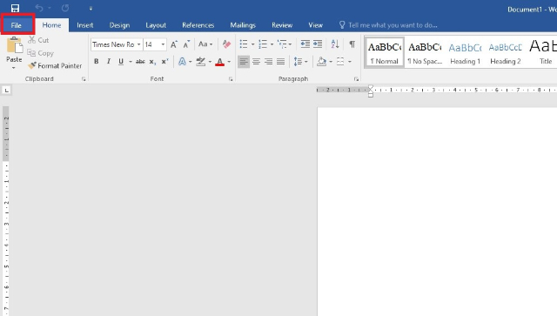Screen dimensions: 557x316
Task: Switch to the Insert tab
Action: [85, 25]
